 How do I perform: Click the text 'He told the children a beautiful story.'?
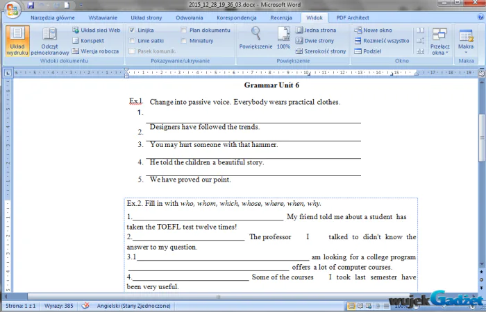[x=207, y=162]
